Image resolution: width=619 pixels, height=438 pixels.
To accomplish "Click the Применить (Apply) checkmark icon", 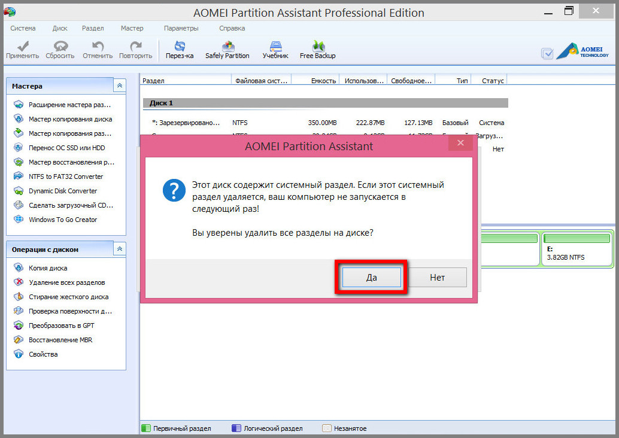I will [x=23, y=46].
